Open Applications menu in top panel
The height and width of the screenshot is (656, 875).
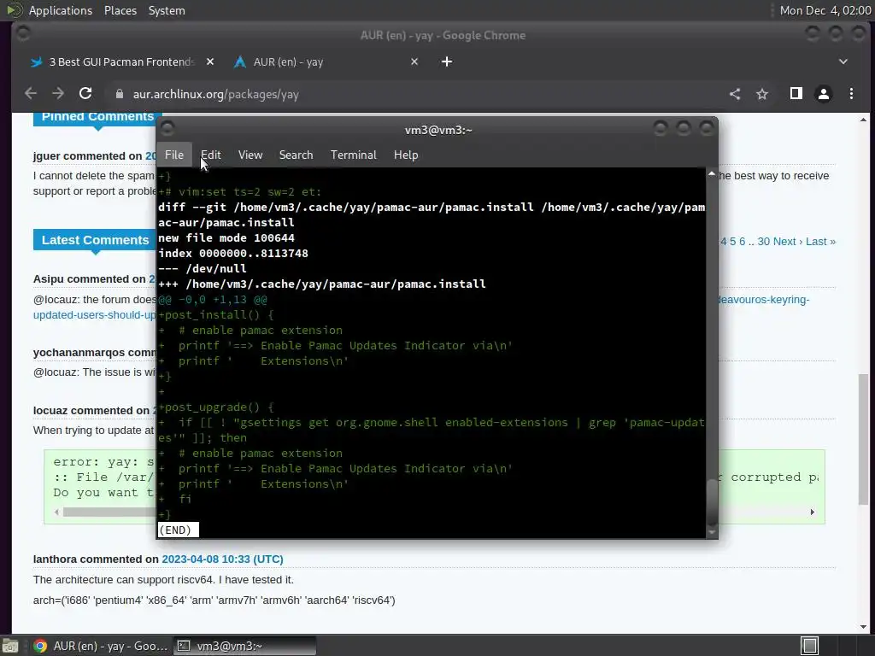61,10
